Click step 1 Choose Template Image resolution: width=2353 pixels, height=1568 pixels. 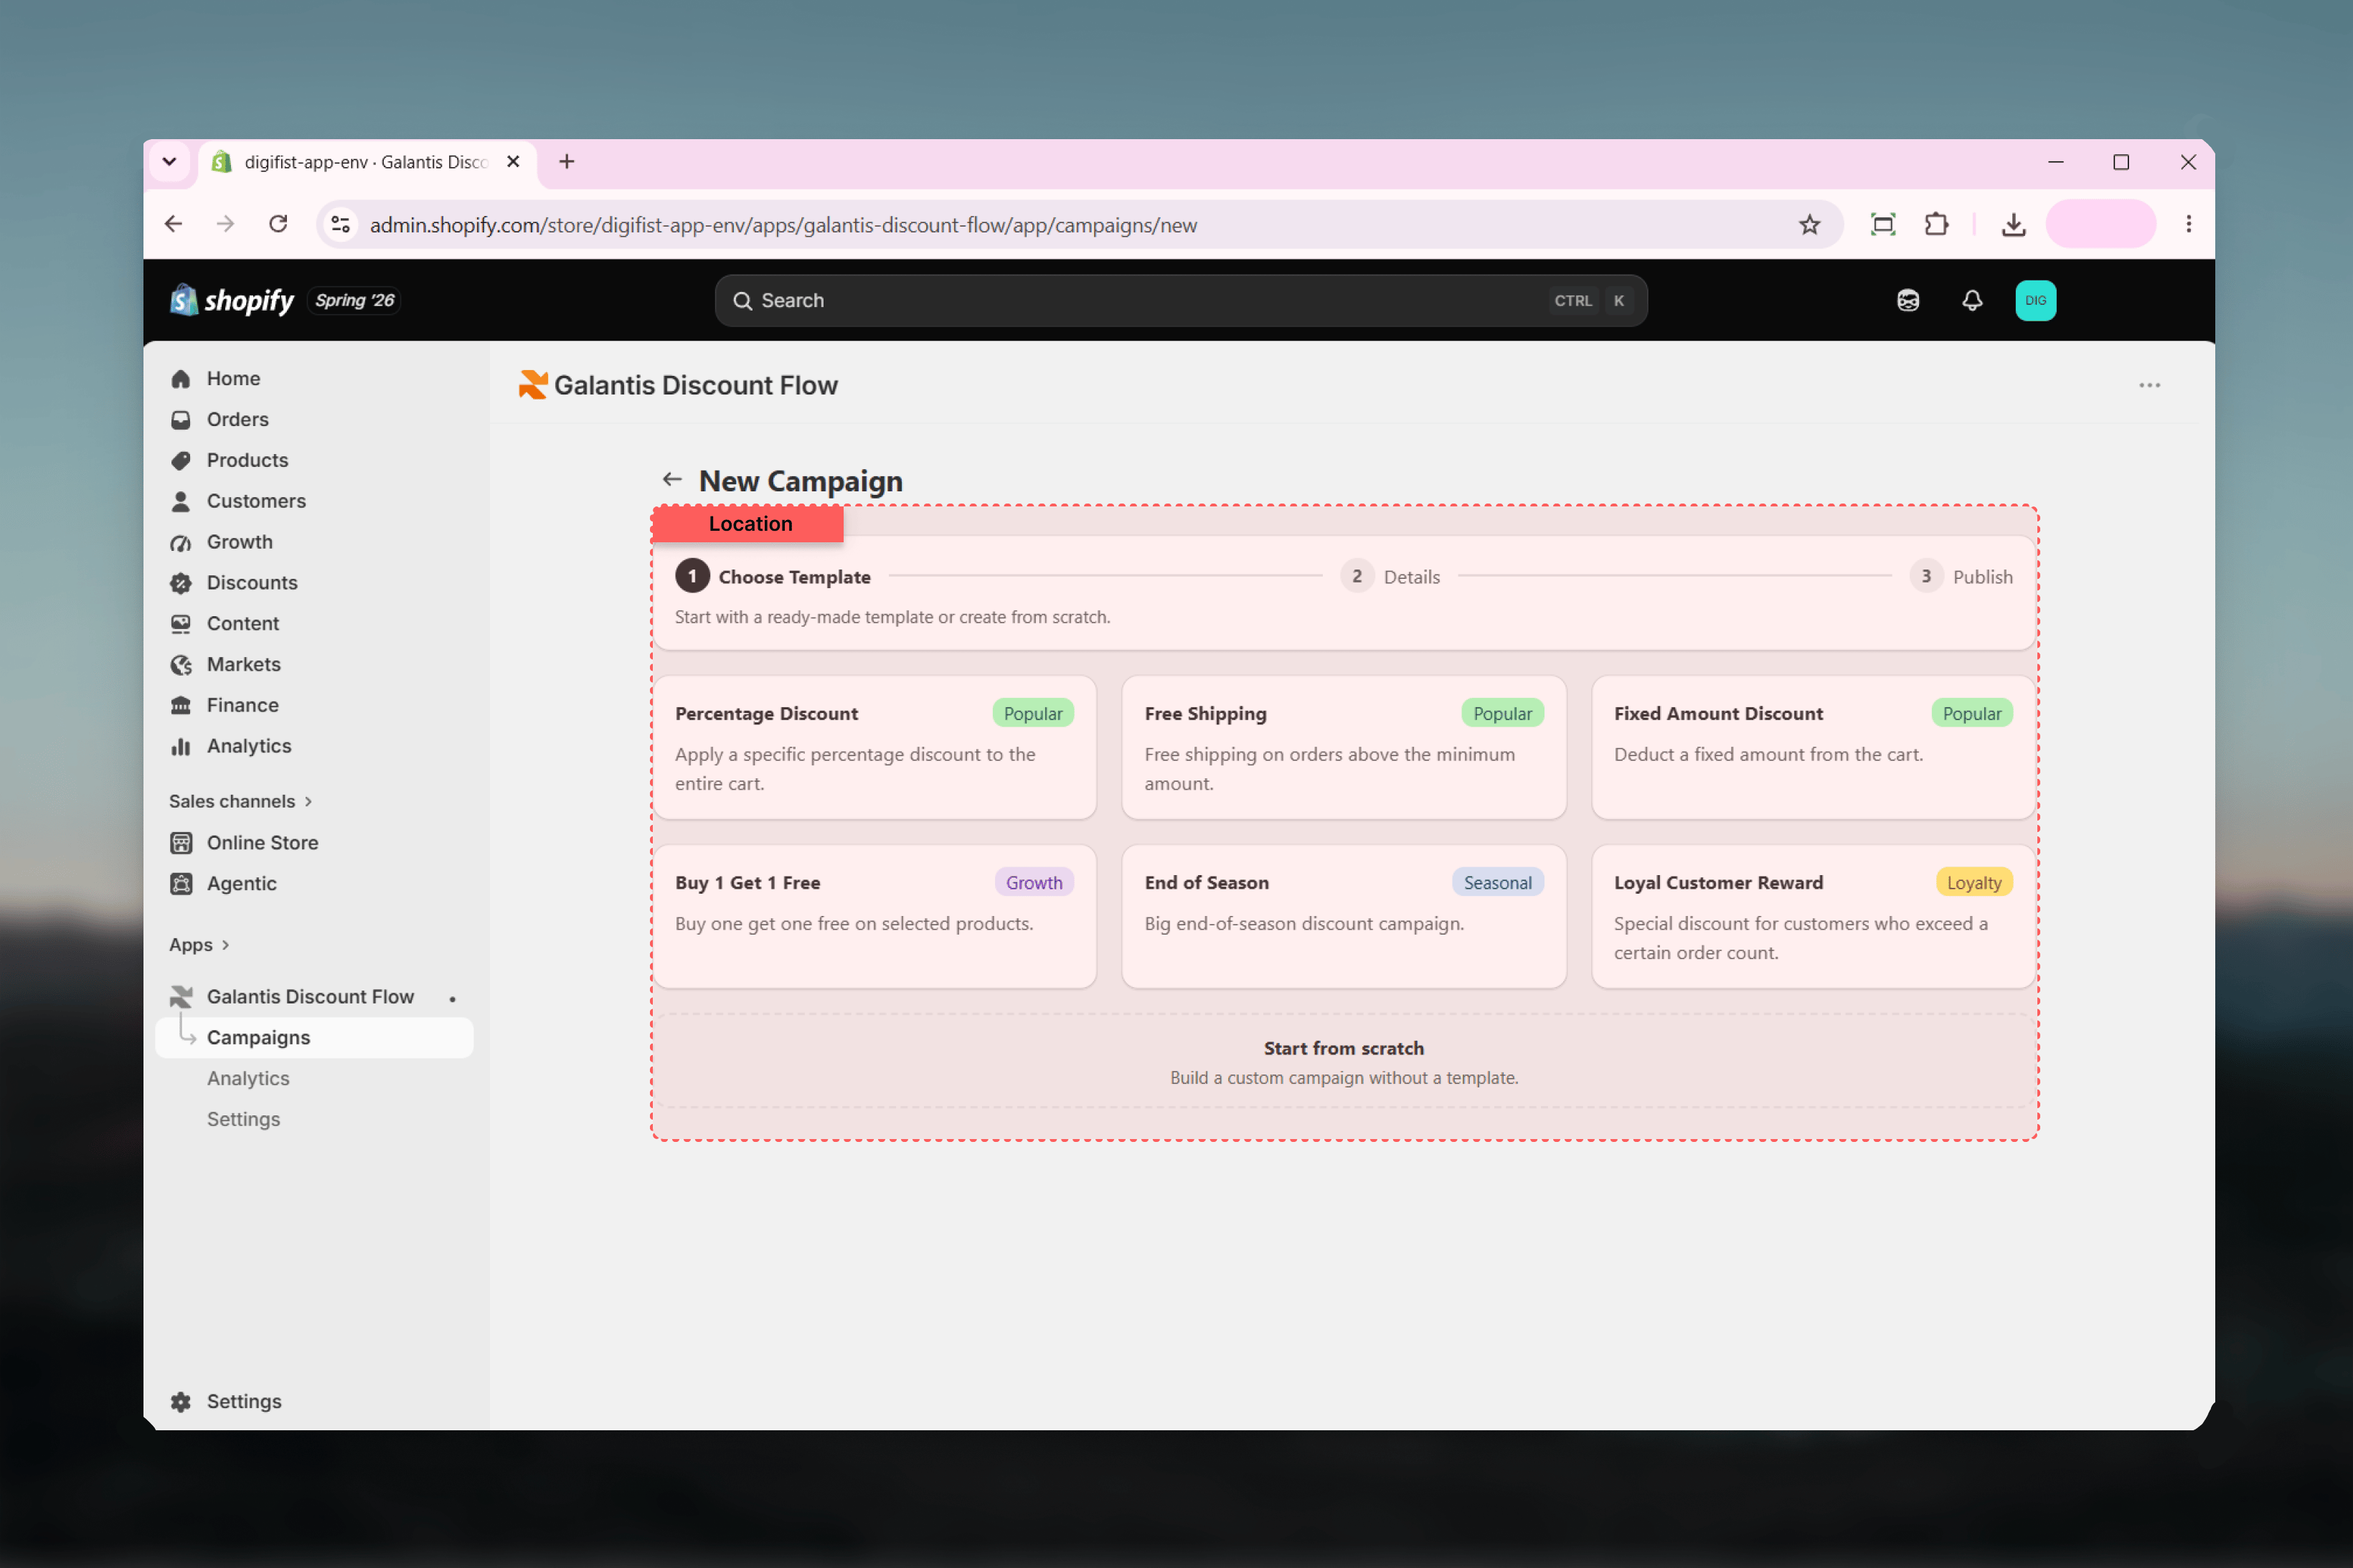(773, 577)
